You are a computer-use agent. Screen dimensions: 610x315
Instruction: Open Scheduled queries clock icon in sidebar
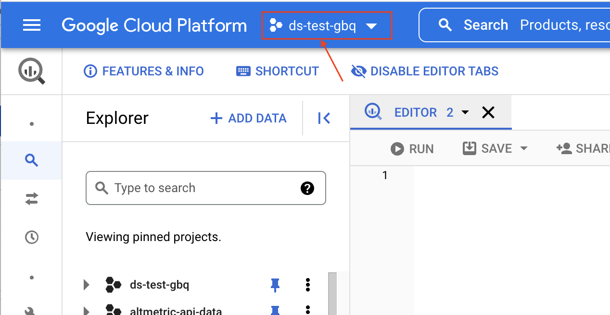click(32, 237)
